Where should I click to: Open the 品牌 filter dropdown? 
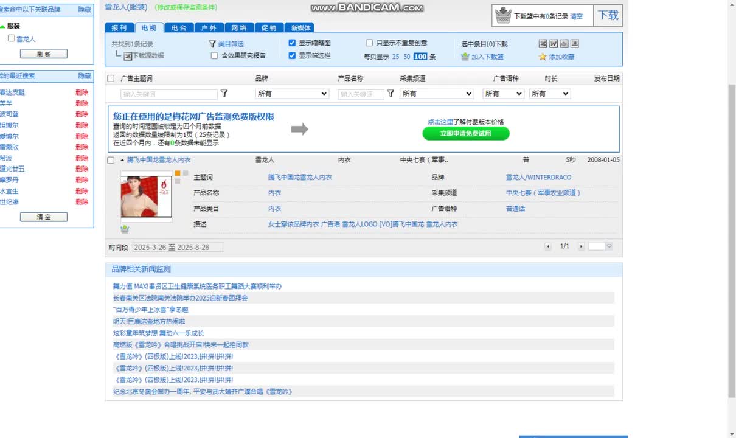[x=292, y=94]
